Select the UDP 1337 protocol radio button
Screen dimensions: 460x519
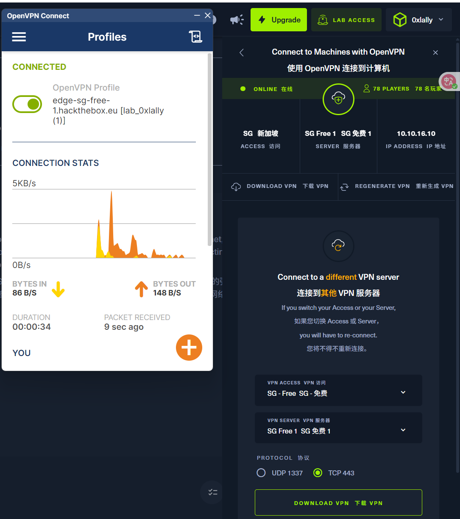(x=261, y=473)
